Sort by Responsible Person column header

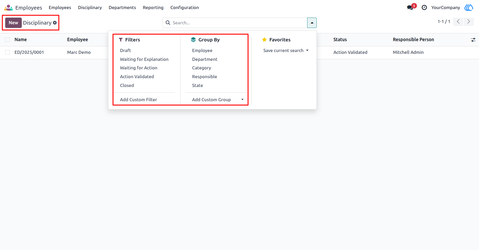413,40
